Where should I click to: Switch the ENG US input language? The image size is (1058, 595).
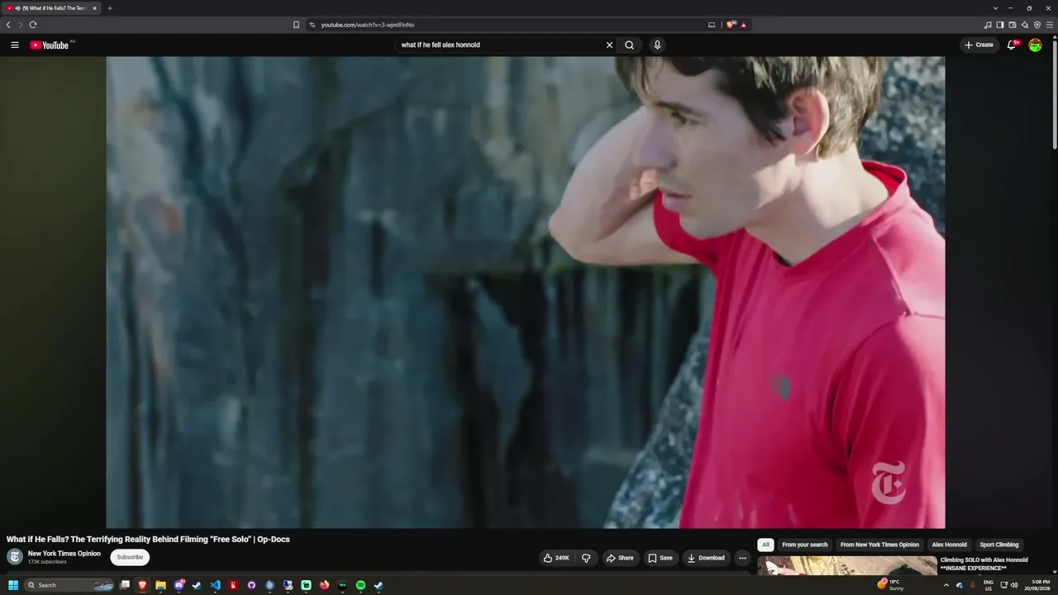(989, 585)
